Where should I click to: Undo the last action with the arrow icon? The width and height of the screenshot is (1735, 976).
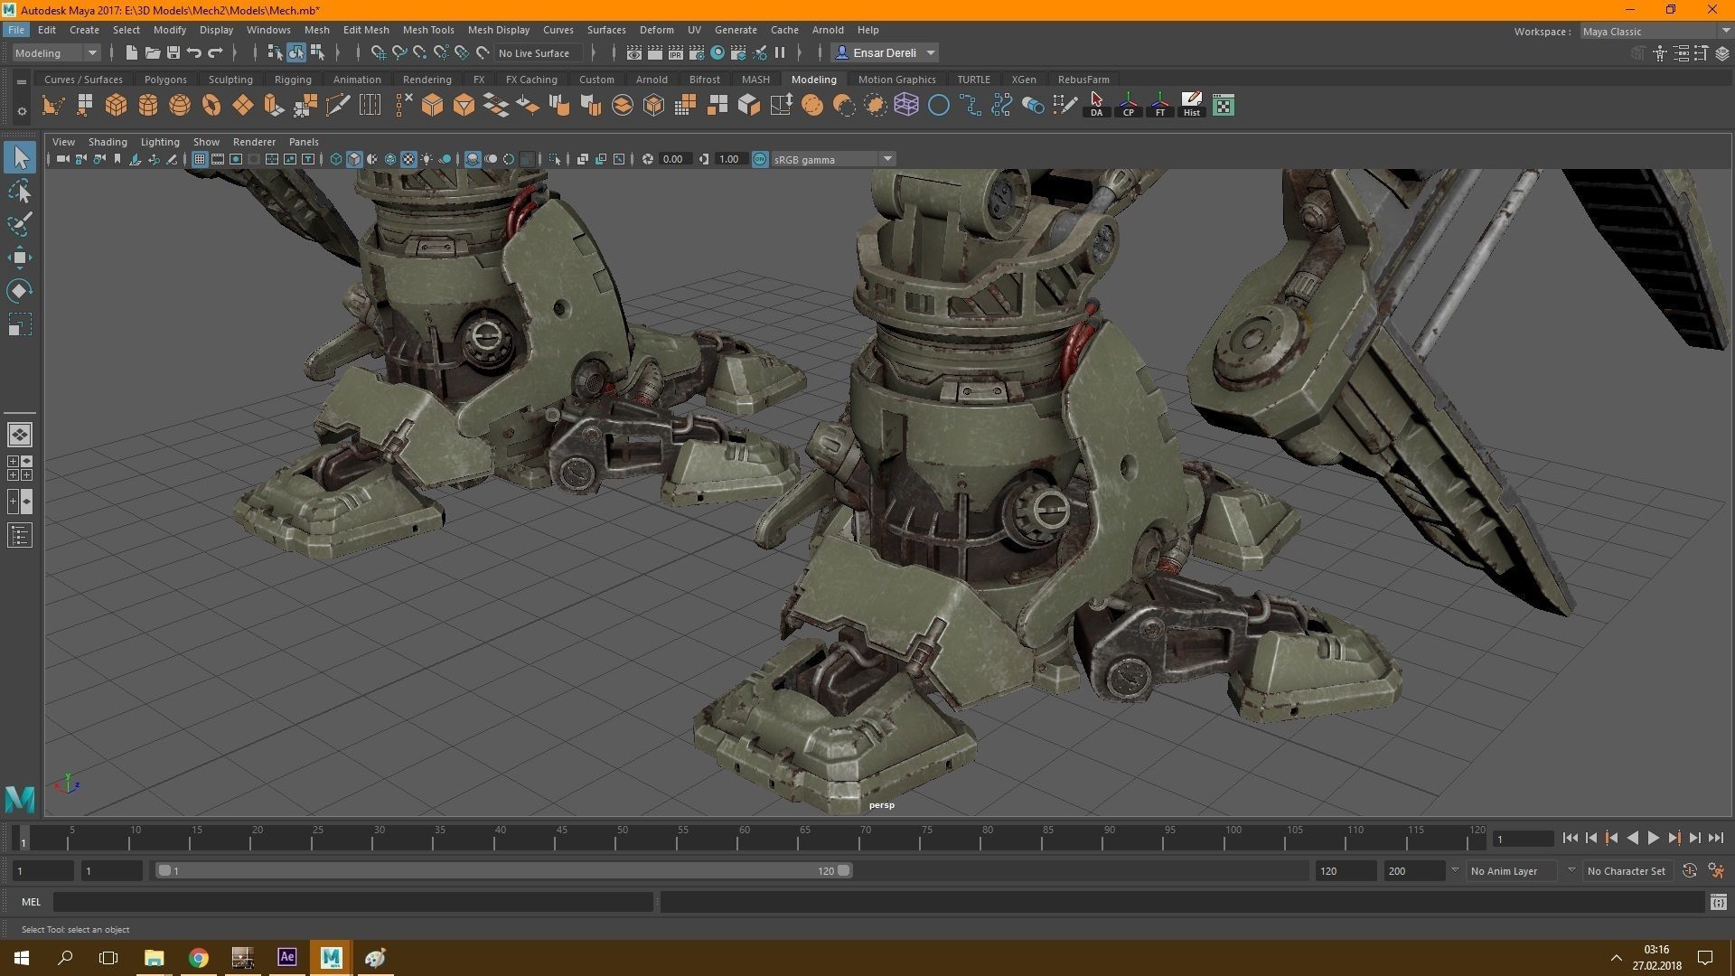tap(194, 52)
